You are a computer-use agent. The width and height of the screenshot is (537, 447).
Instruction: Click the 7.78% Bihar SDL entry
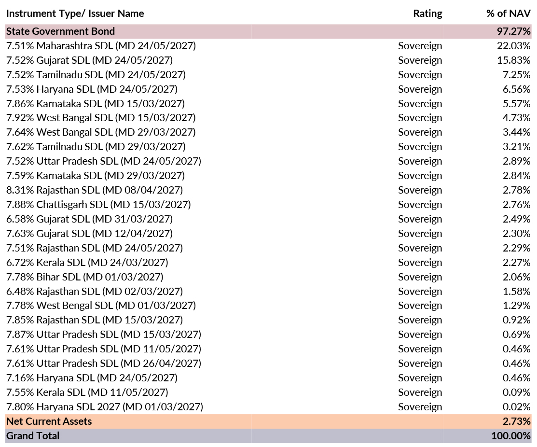click(x=84, y=277)
